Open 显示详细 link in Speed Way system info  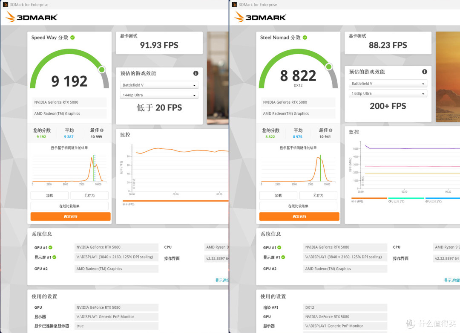pyautogui.click(x=222, y=281)
